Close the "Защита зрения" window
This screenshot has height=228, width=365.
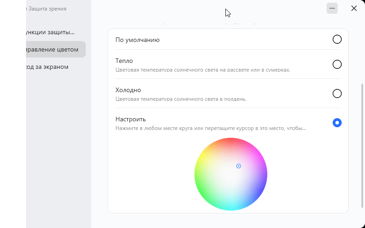click(x=354, y=8)
